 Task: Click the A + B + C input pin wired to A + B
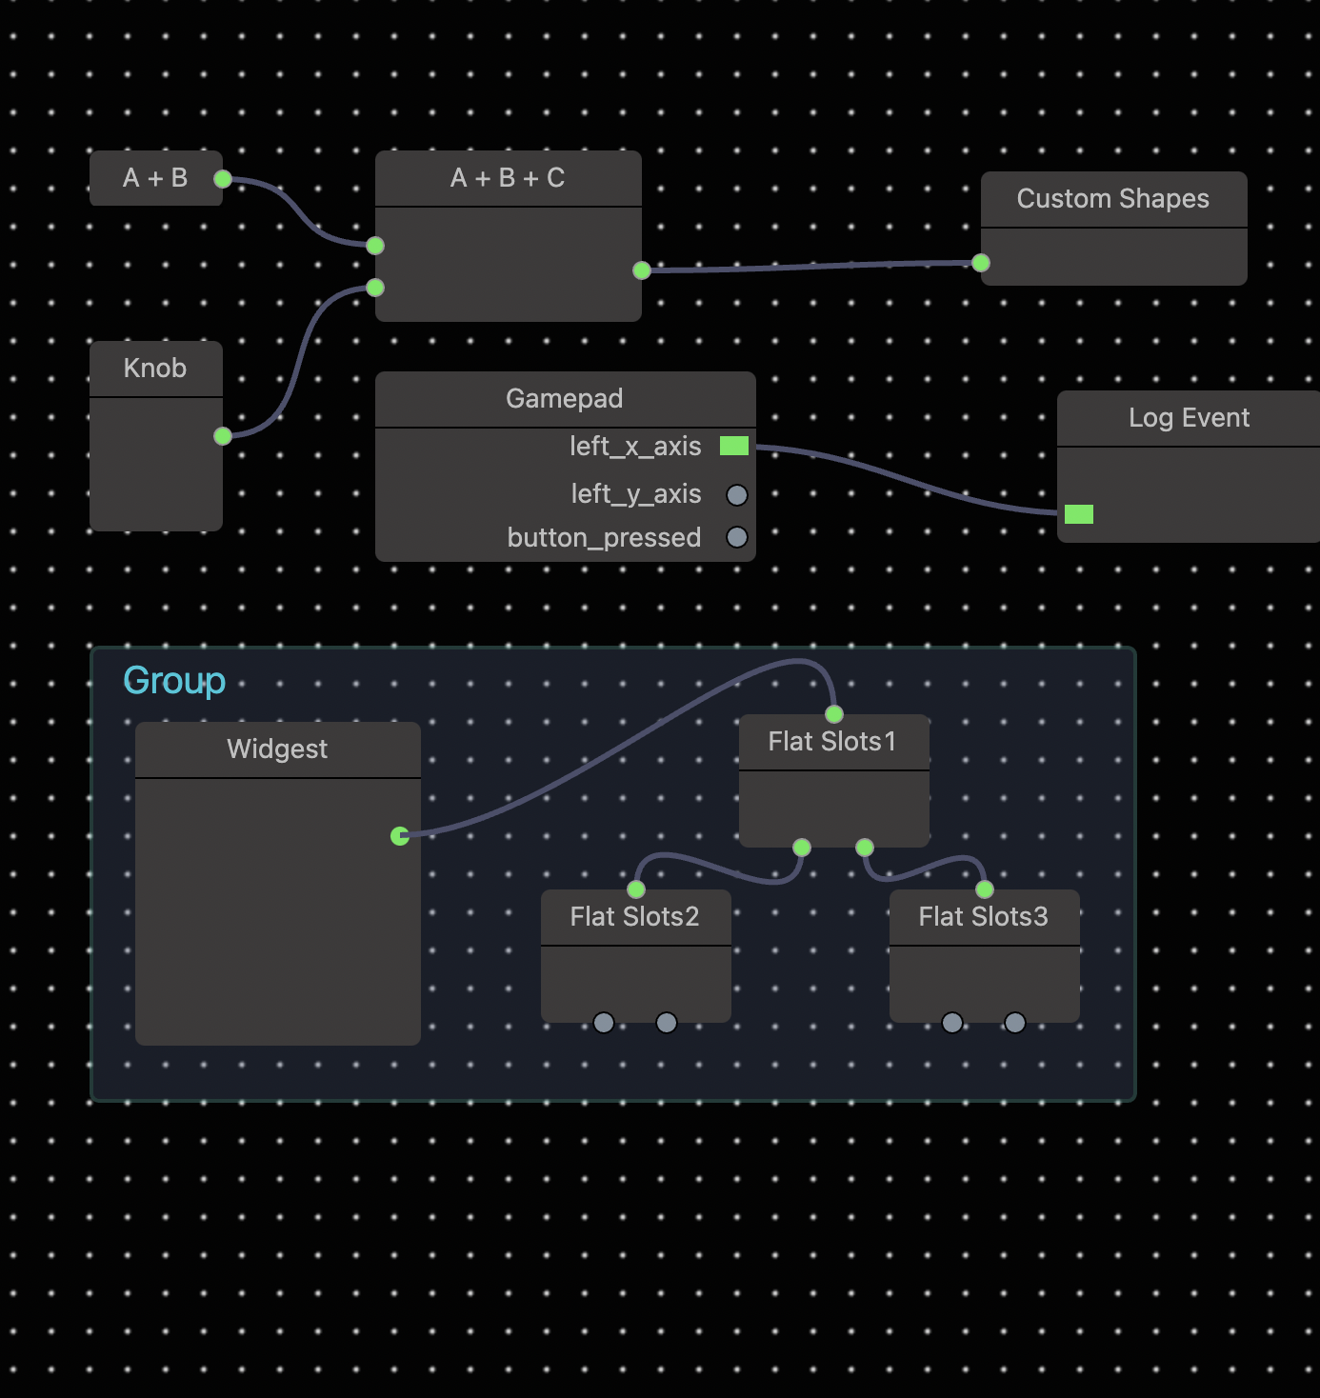point(375,246)
